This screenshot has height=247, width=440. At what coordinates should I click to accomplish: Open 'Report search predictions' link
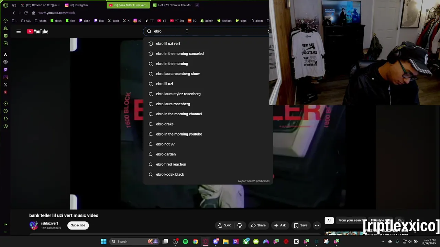coord(254,181)
